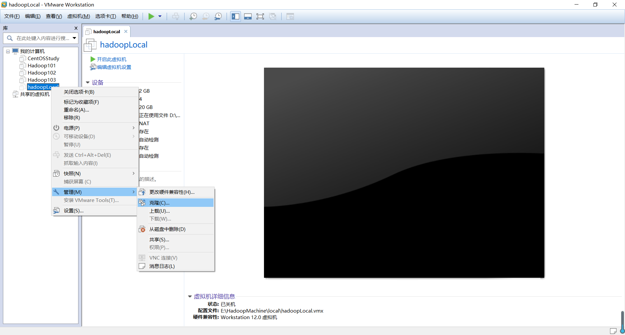Choose 关闭选项卡(B) in context menu
Image resolution: width=625 pixels, height=335 pixels.
click(x=95, y=92)
